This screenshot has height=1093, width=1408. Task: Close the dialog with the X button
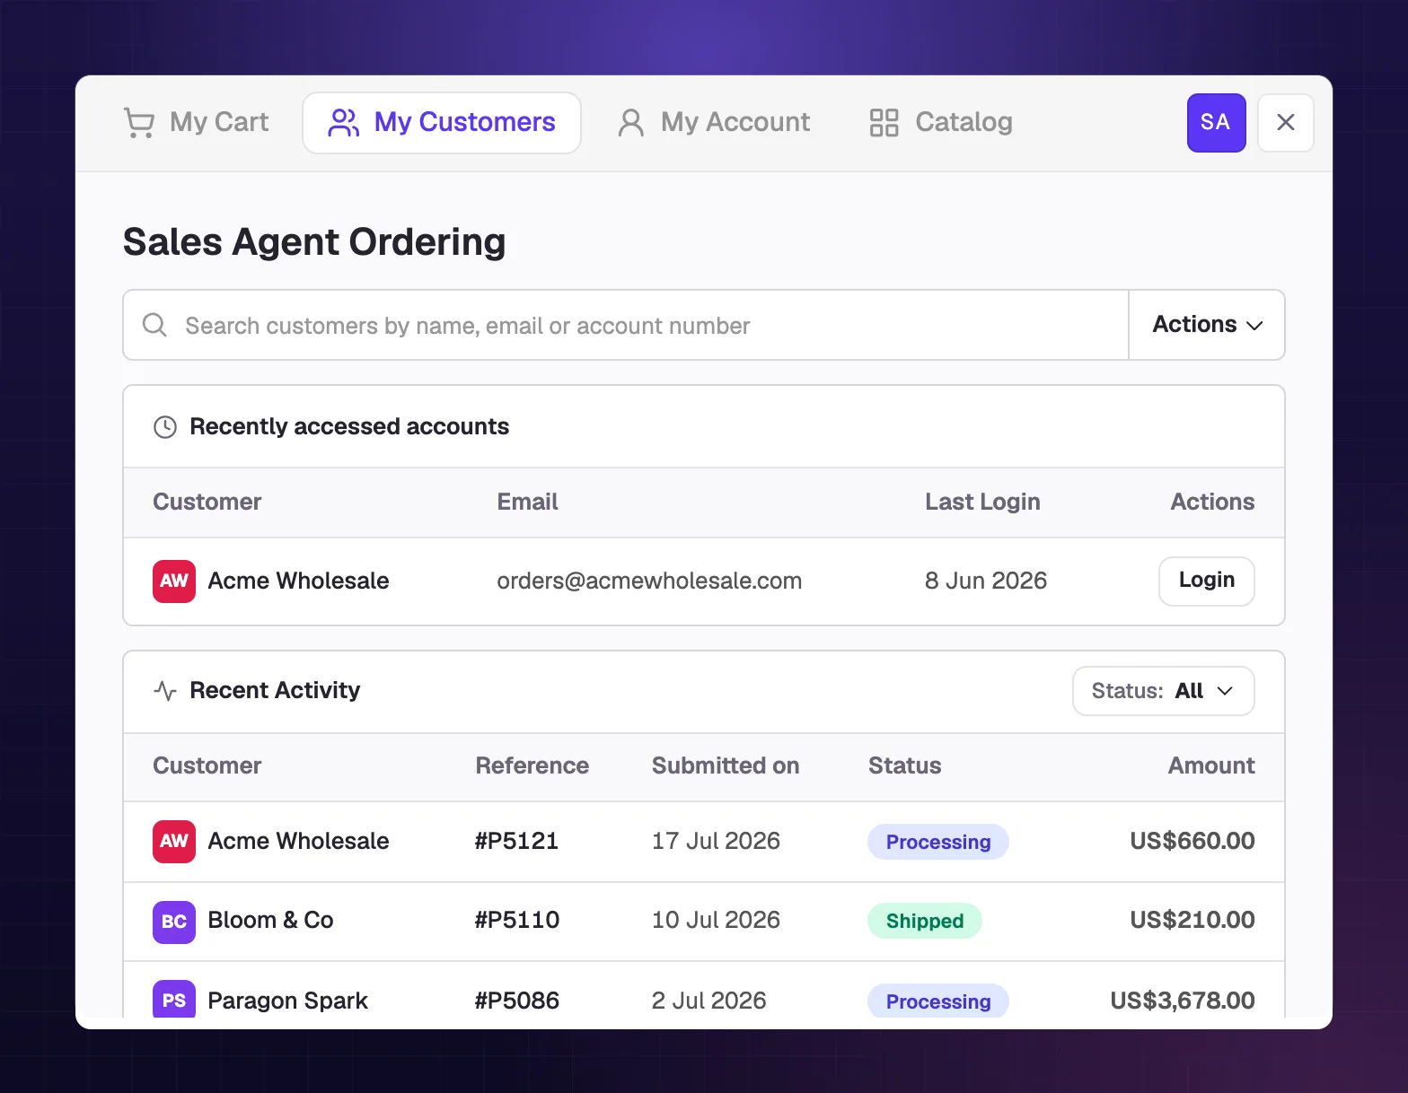click(x=1285, y=122)
